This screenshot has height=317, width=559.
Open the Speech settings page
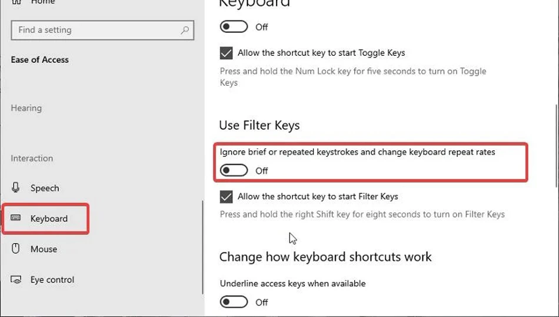pyautogui.click(x=45, y=188)
